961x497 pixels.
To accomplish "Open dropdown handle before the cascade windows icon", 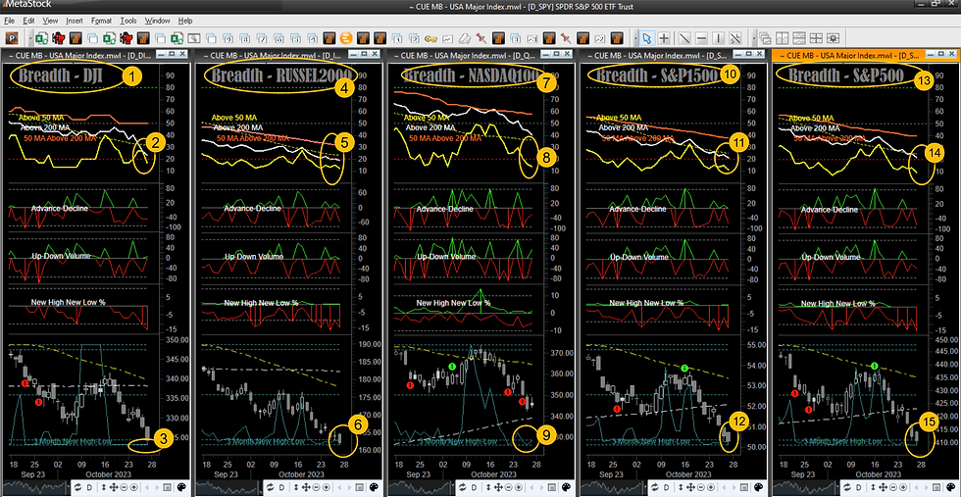I will [754, 38].
